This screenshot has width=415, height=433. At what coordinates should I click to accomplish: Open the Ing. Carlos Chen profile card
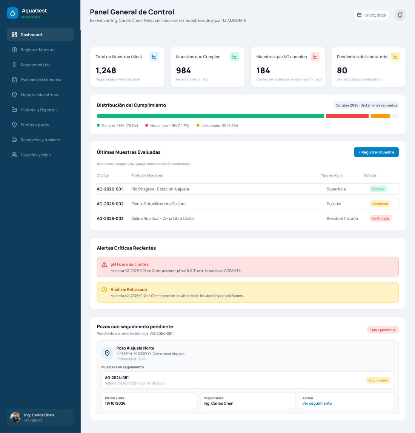click(x=40, y=417)
